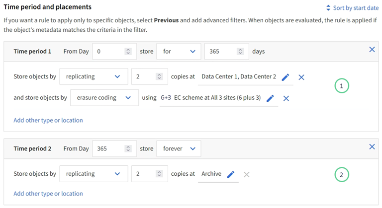Click Add other type or location in Time period 1
The image size is (382, 208).
coord(48,120)
